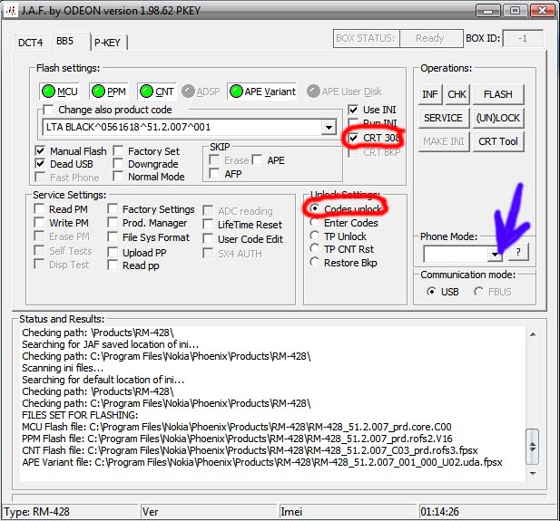
Task: Select the TP CNT Rst radio button
Action: point(314,248)
